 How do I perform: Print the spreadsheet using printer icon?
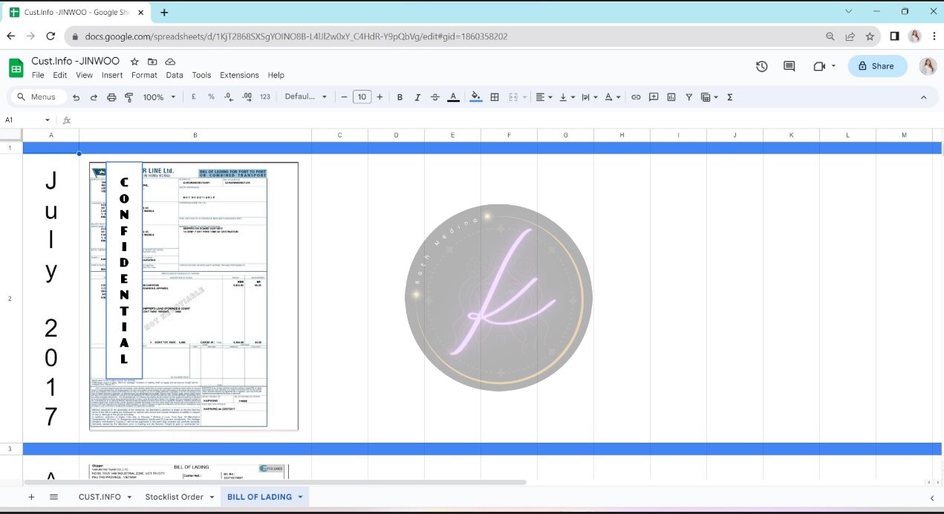click(x=111, y=97)
